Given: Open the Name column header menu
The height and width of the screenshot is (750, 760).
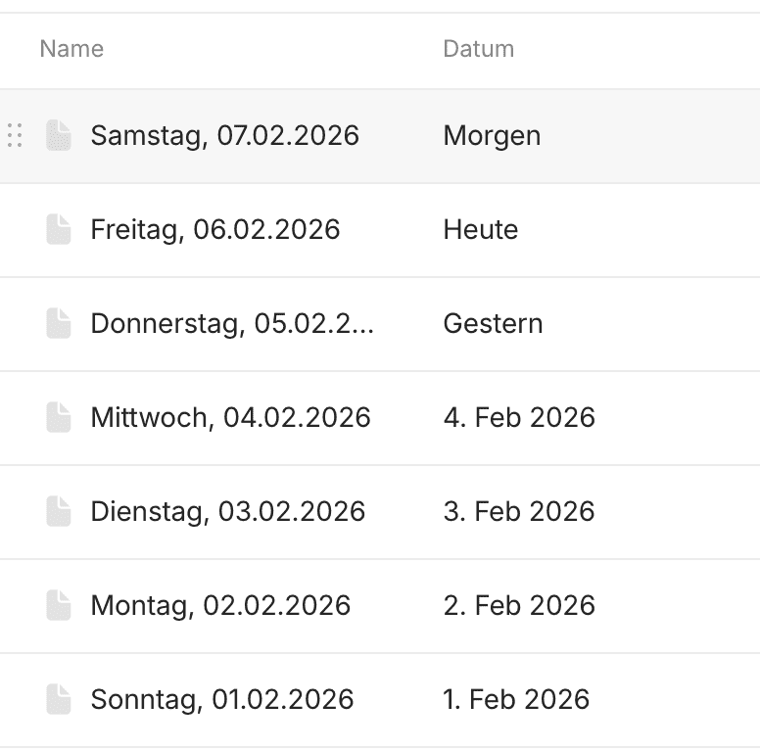Looking at the screenshot, I should (x=71, y=49).
